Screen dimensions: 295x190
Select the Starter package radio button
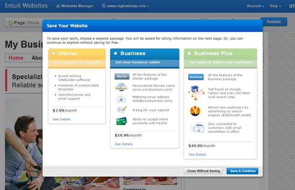[x=53, y=53]
